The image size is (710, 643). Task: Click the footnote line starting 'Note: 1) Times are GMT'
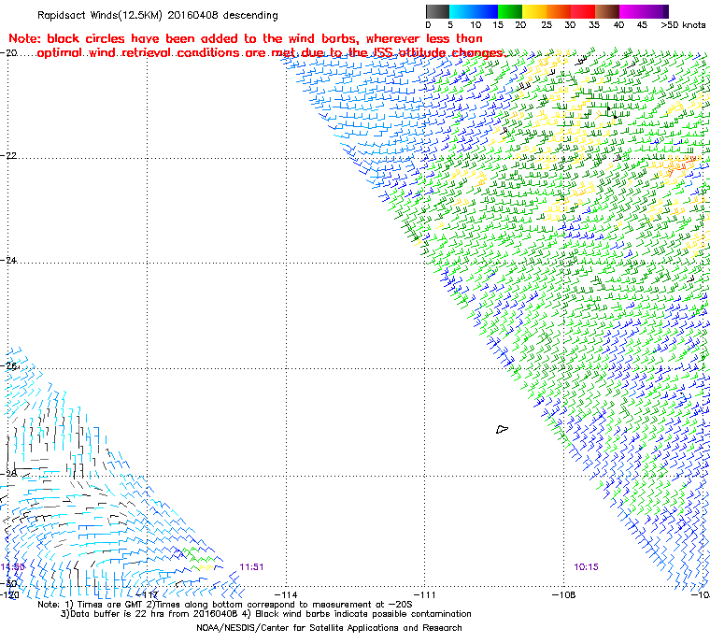click(x=225, y=605)
